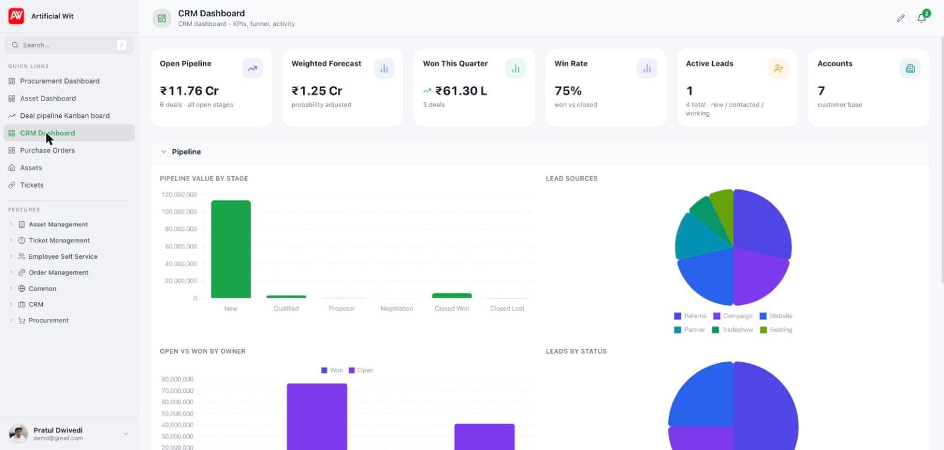Expand the CRM feature chevron
944x450 pixels.
click(x=11, y=304)
